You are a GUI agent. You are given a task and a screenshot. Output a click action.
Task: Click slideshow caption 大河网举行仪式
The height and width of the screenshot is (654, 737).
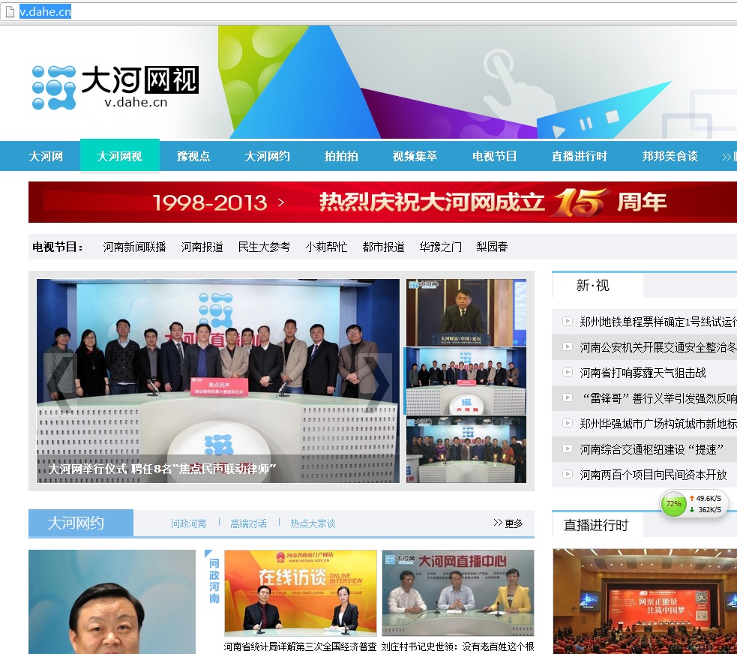coord(162,468)
